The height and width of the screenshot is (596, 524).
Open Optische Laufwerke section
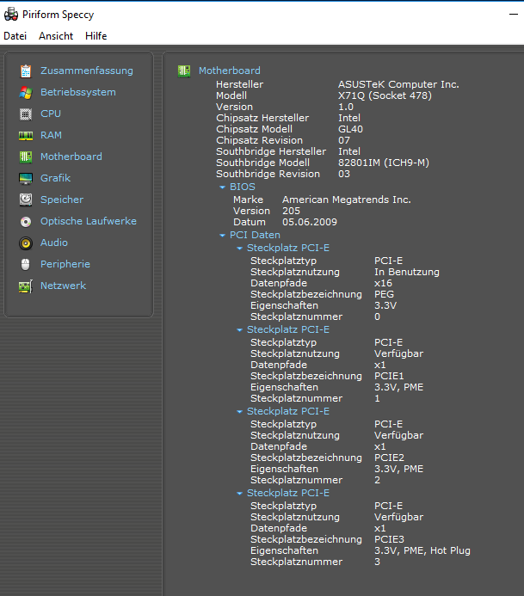pyautogui.click(x=89, y=221)
